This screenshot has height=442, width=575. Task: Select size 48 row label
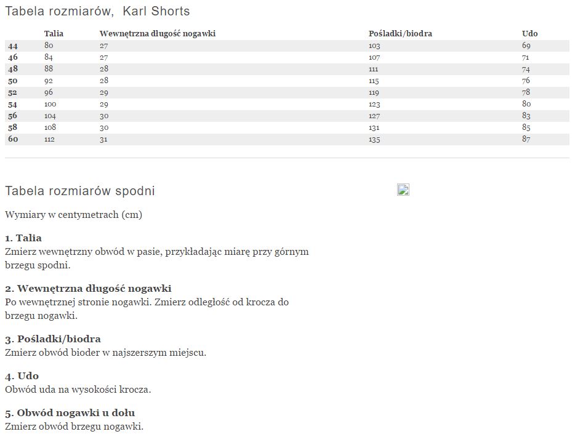pyautogui.click(x=13, y=69)
